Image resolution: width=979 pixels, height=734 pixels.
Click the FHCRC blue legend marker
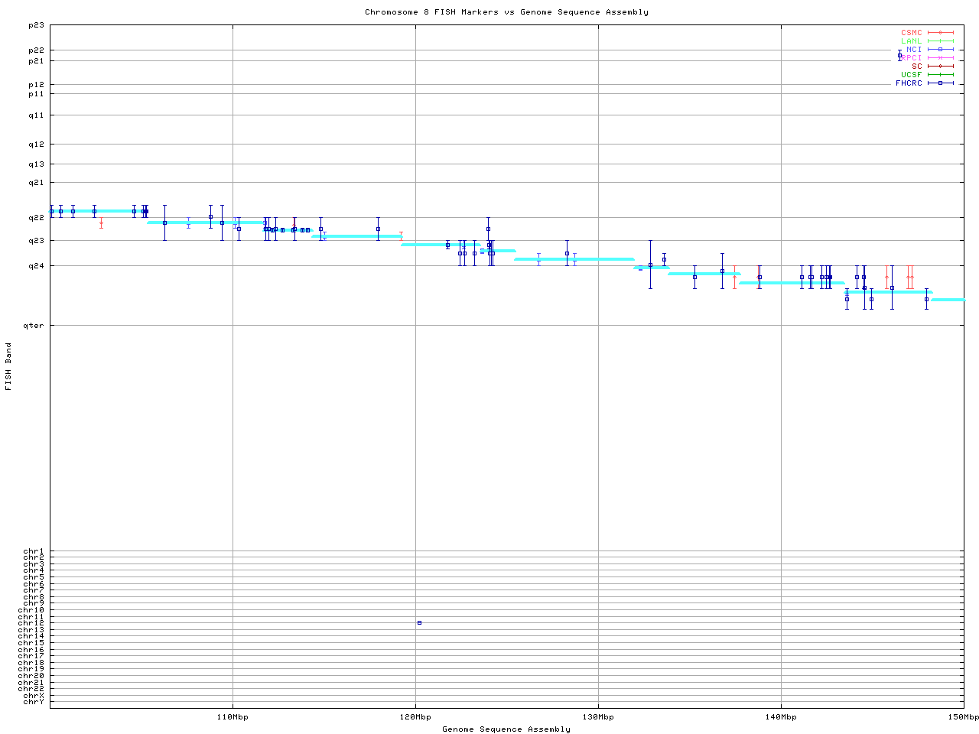pyautogui.click(x=940, y=83)
